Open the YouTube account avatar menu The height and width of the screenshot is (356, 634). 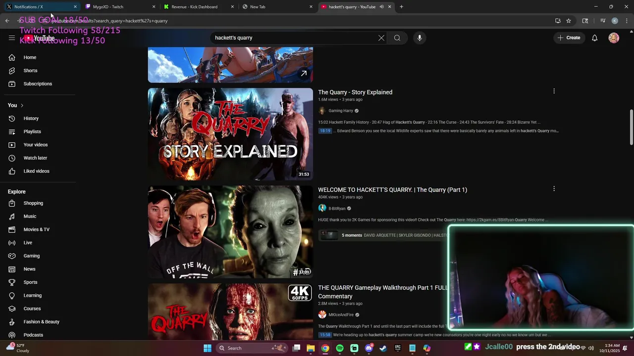[614, 38]
